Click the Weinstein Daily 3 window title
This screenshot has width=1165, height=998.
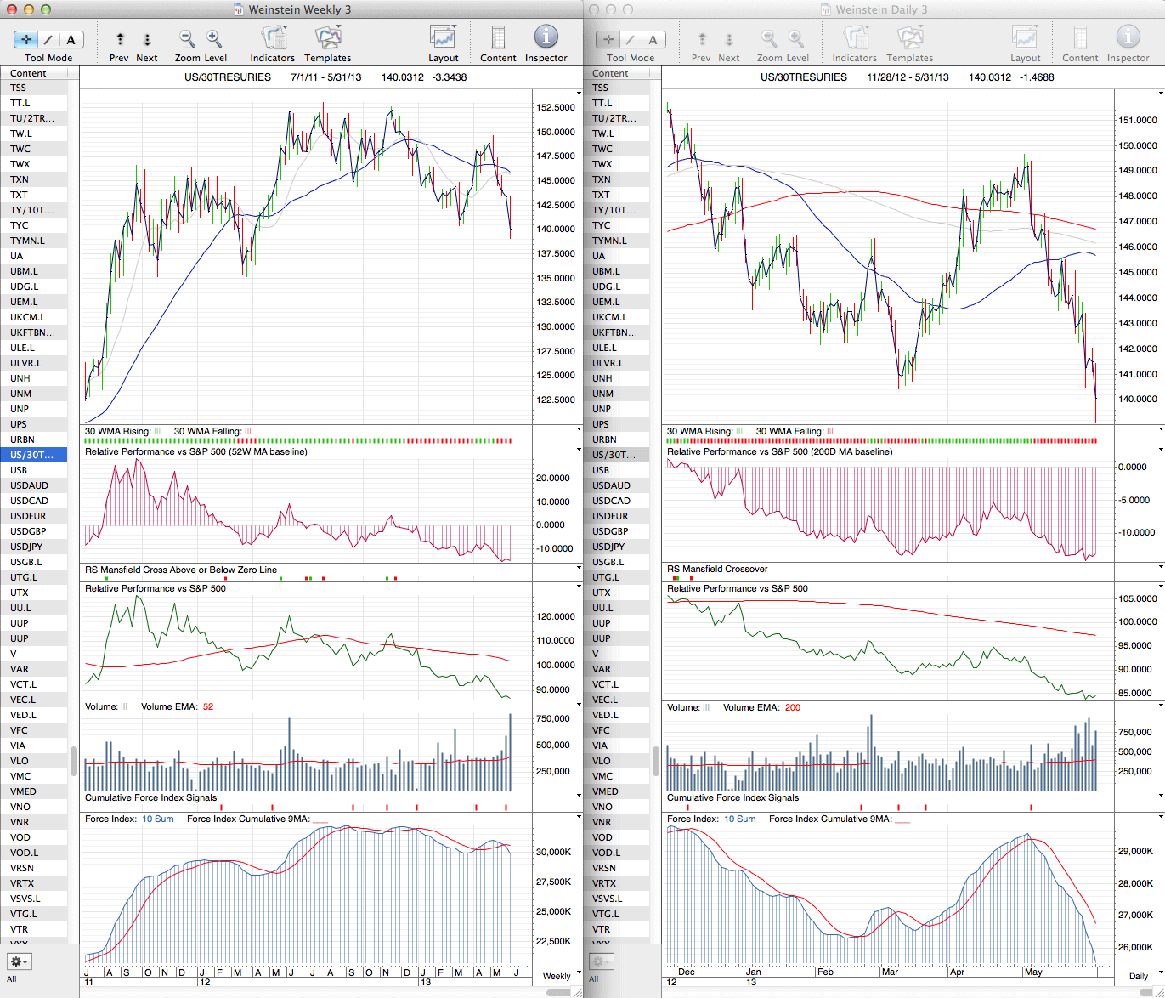pyautogui.click(x=880, y=9)
